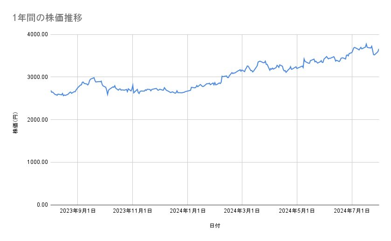
Task: Click the 2023年9月1日 date label
Action: click(77, 211)
